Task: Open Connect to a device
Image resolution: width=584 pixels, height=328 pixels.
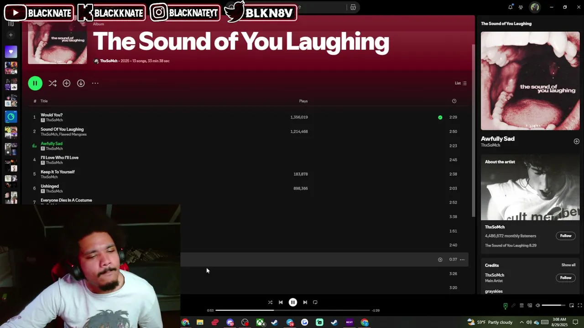Action: (x=530, y=306)
